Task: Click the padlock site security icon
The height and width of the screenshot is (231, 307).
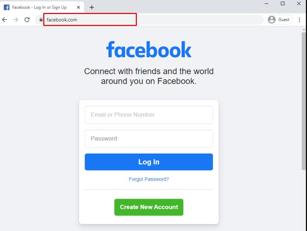Action: tap(41, 20)
